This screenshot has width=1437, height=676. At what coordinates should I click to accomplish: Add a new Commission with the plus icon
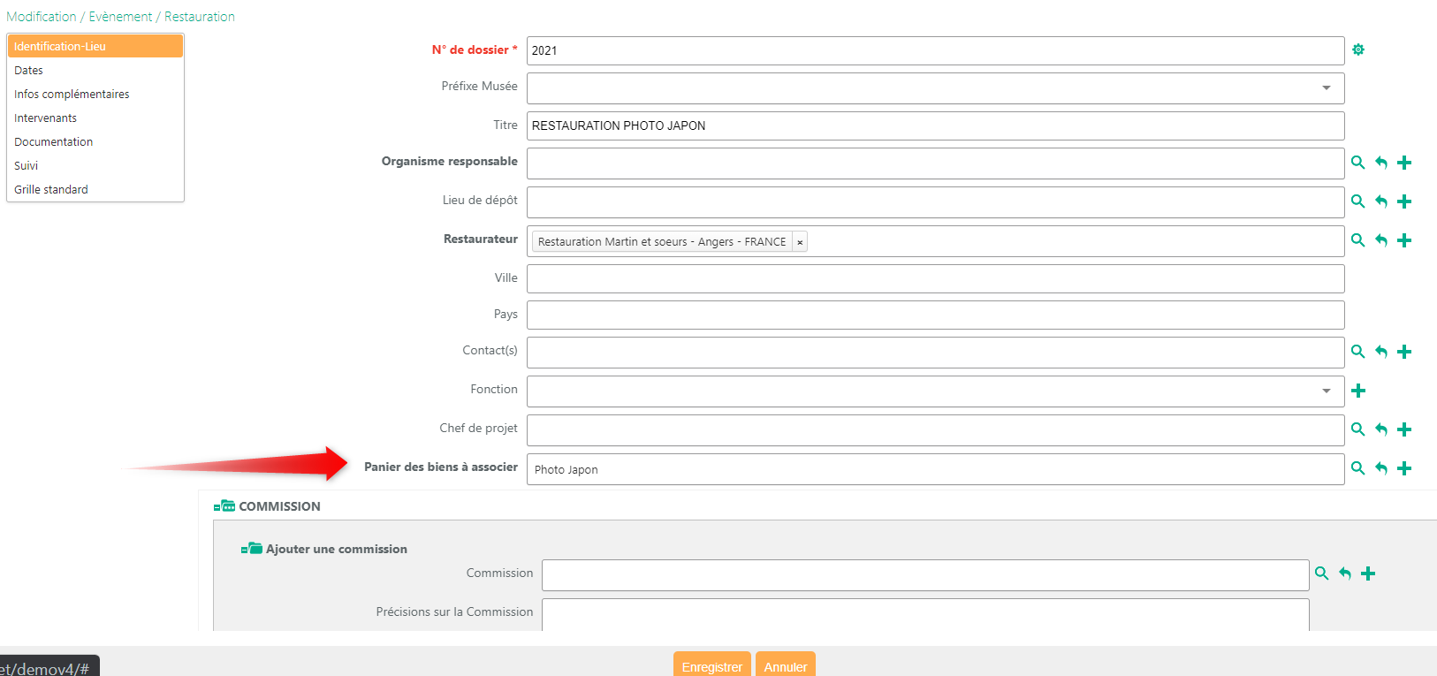pyautogui.click(x=1368, y=573)
